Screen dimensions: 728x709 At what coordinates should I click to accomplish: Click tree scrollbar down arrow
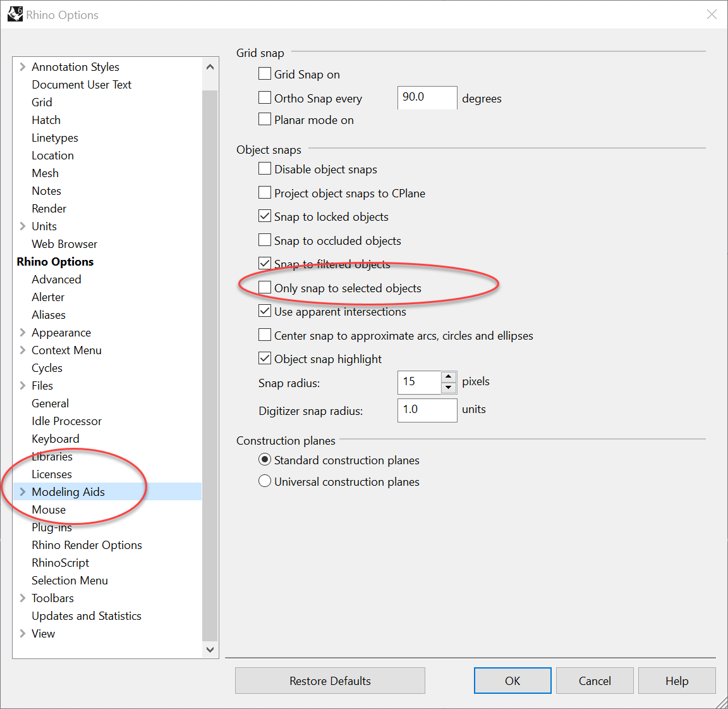tap(210, 649)
